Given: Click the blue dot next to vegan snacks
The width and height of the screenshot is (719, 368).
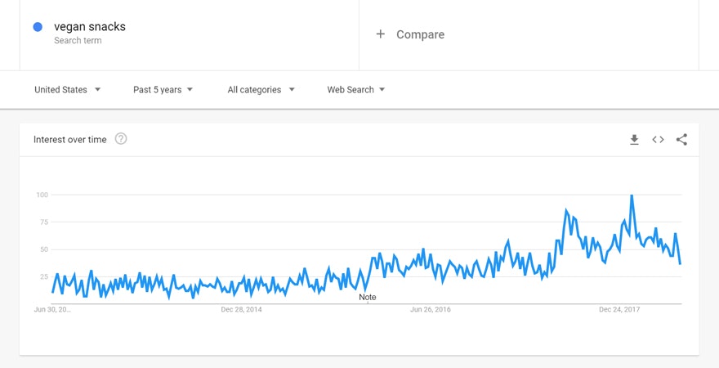Looking at the screenshot, I should point(38,27).
